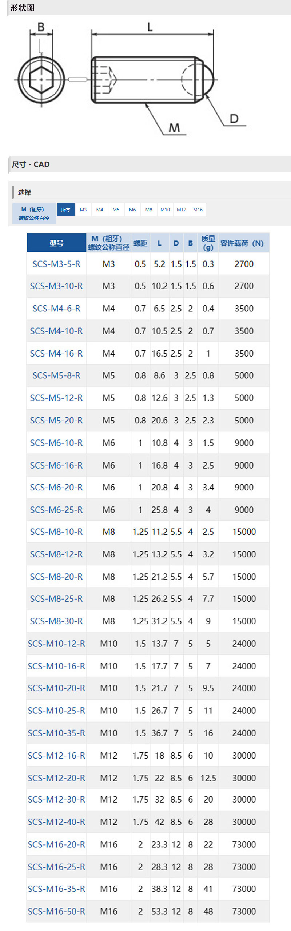This screenshot has width=291, height=931.
Task: Open part SCS-M16-50-R link
Action: (56, 911)
